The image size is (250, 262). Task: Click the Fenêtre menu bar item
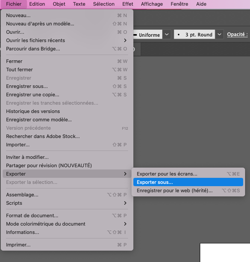pos(179,4)
